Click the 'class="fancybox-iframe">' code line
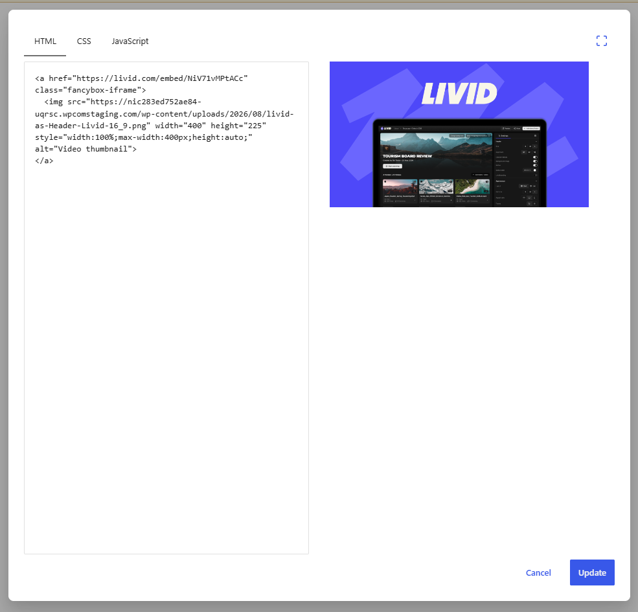Image resolution: width=638 pixels, height=612 pixels. 90,90
